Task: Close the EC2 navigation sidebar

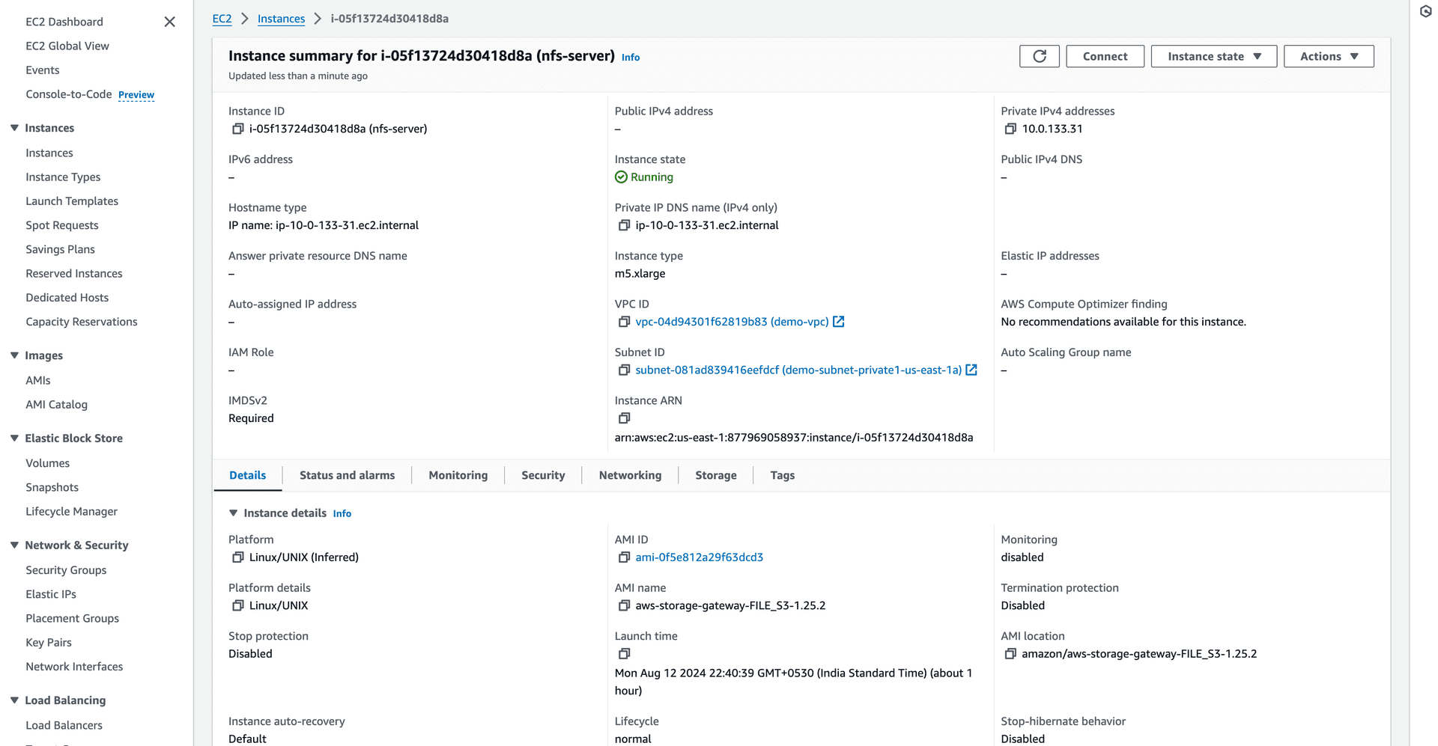Action: click(x=170, y=22)
